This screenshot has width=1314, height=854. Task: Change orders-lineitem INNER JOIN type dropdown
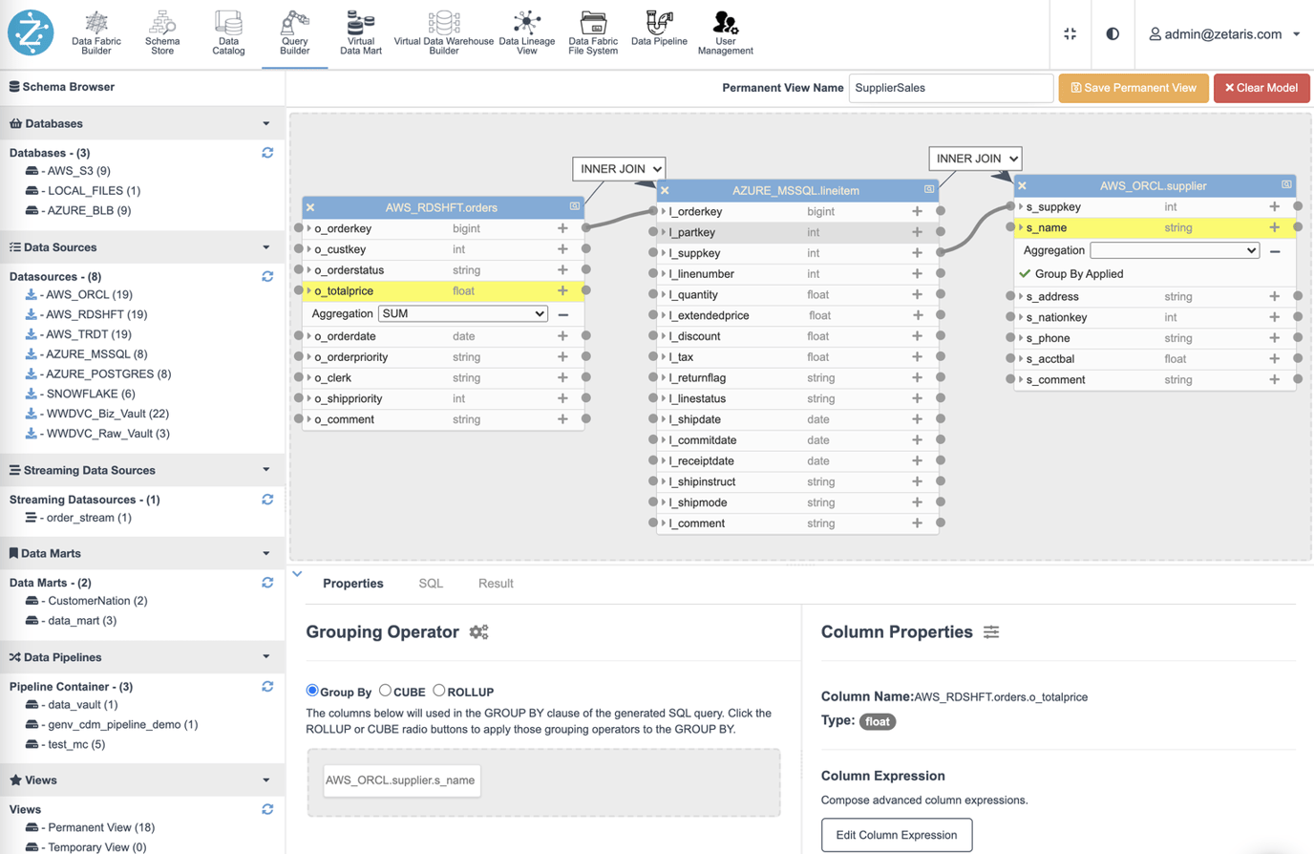(619, 169)
